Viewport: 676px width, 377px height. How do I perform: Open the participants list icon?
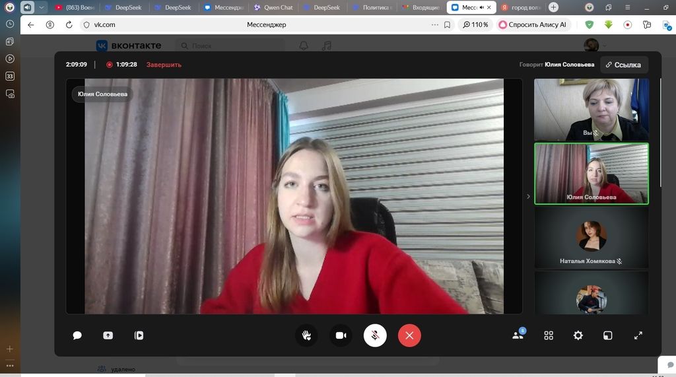coord(518,335)
